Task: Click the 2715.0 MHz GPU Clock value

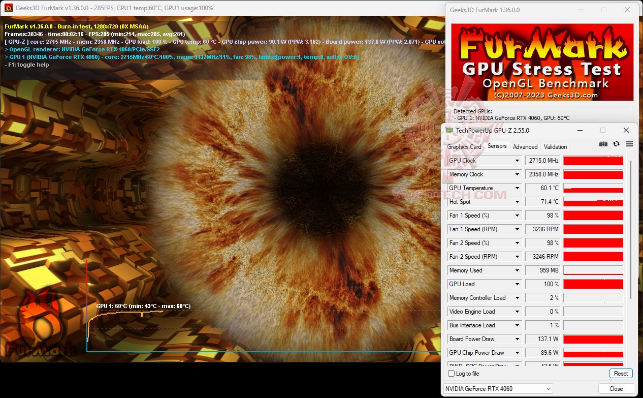Action: (542, 161)
